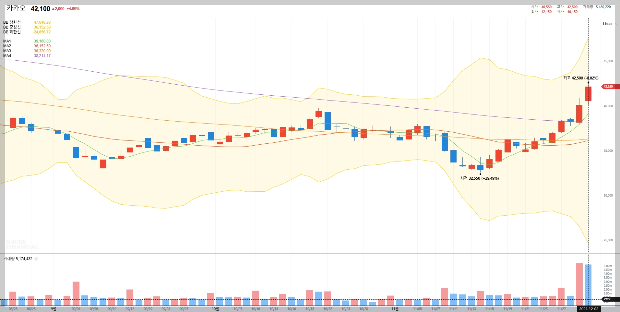Click the 09/04 date axis label
Image resolution: width=620 pixels, height=312 pixels.
pos(76,309)
